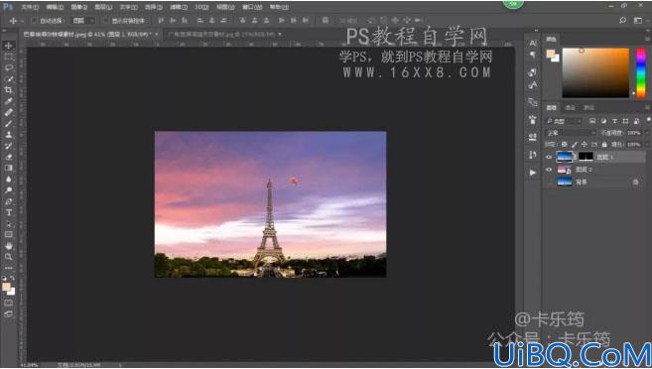Open the layer filter kind dropdown

click(x=564, y=121)
